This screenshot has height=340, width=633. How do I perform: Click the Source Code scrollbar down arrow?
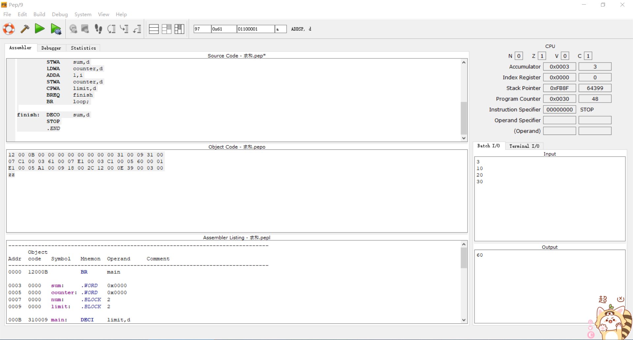pyautogui.click(x=464, y=138)
